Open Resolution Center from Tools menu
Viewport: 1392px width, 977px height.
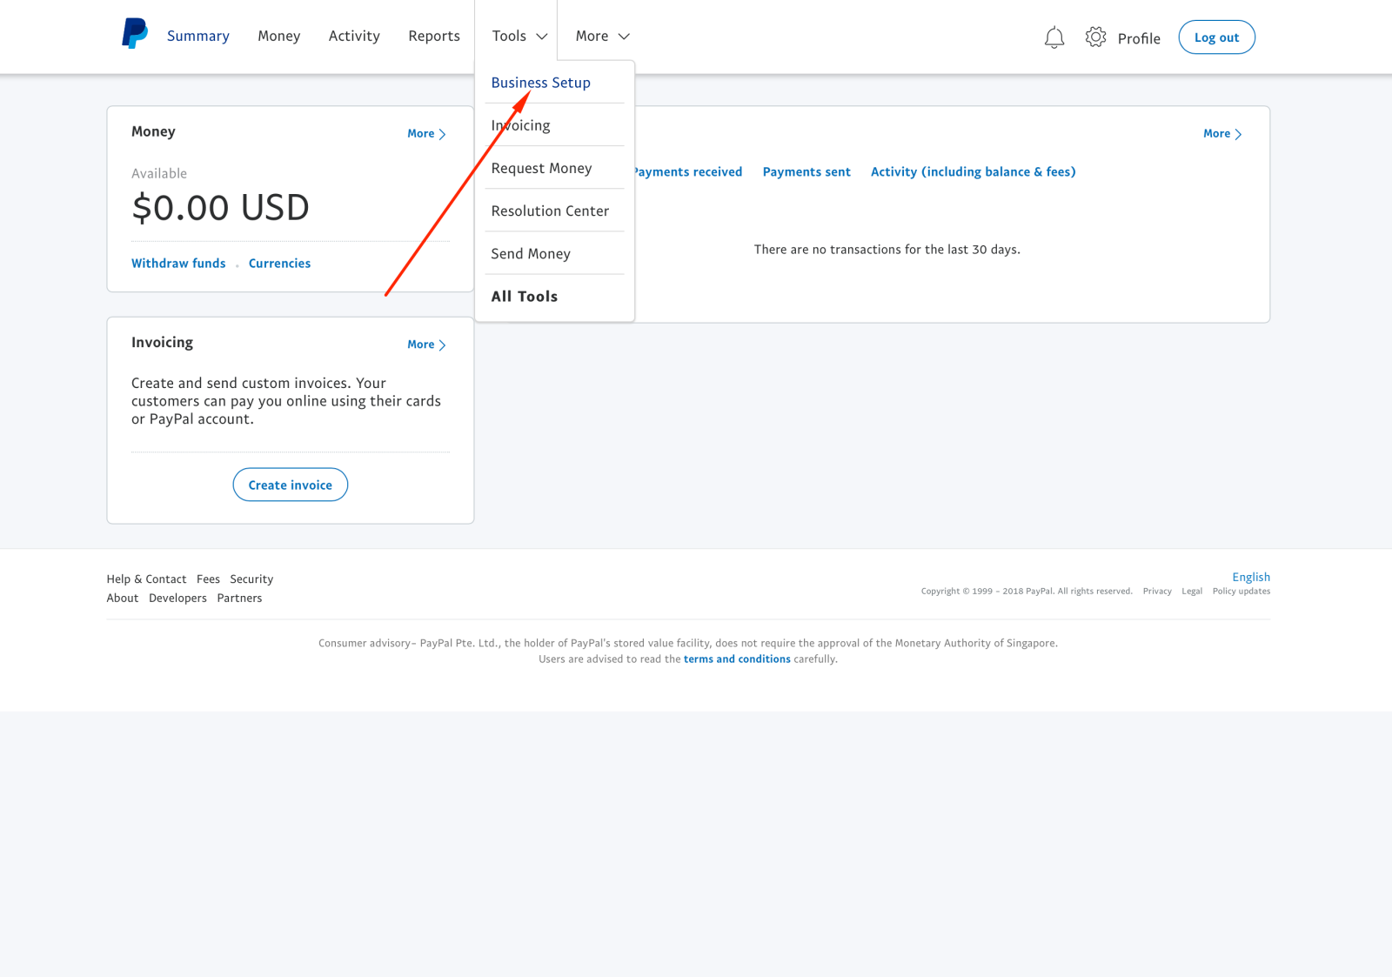click(x=550, y=211)
